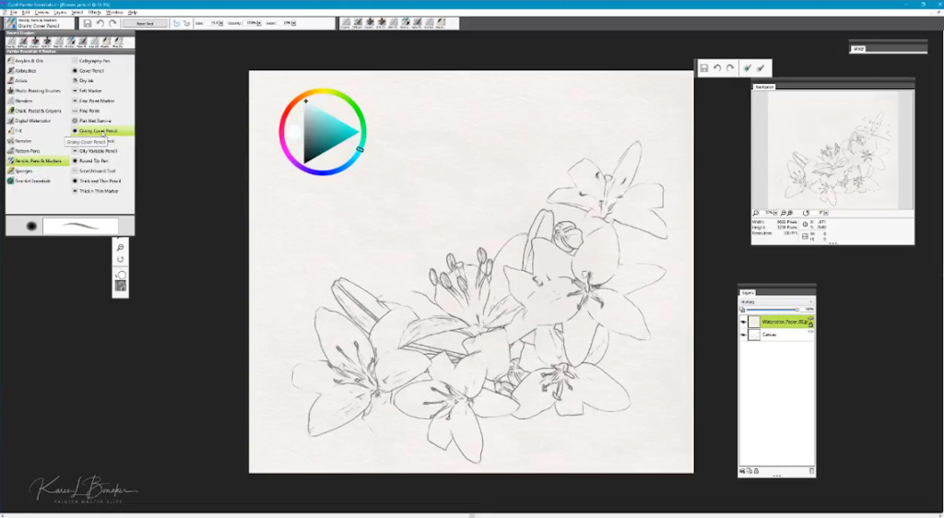Click the Undo arrow in the top property bar
The image size is (944, 518).
coord(100,23)
